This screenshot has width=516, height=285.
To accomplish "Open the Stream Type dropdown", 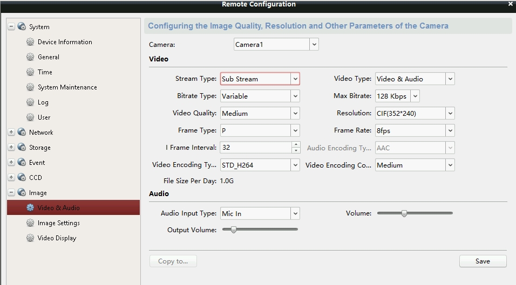I will point(295,79).
